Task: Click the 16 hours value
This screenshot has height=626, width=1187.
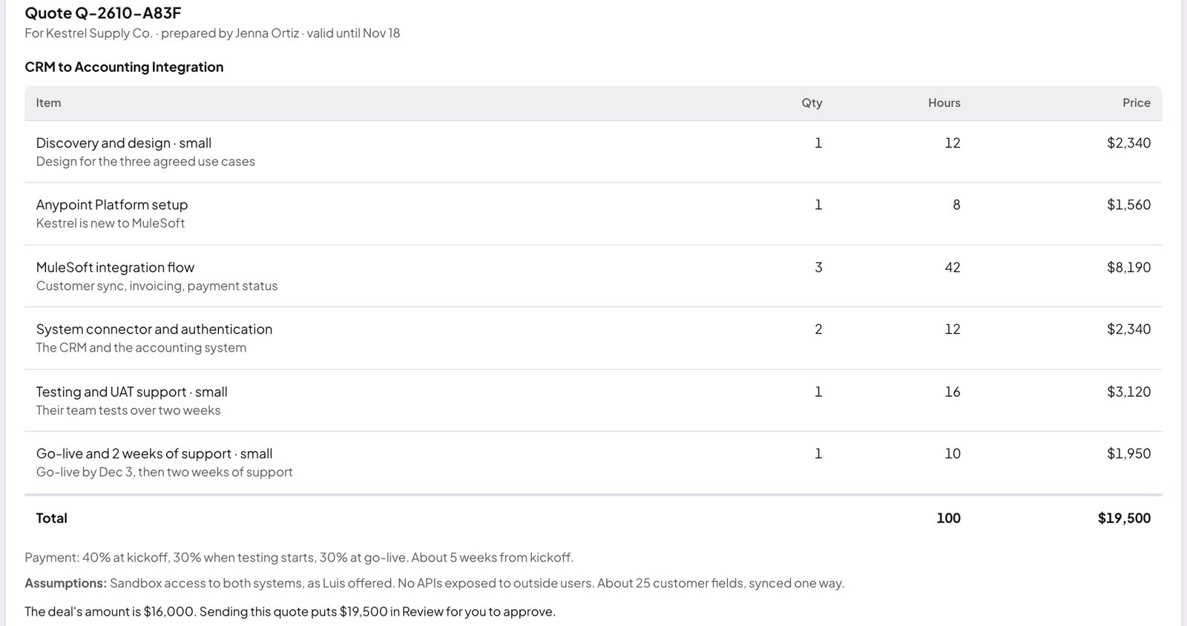Action: click(x=953, y=392)
